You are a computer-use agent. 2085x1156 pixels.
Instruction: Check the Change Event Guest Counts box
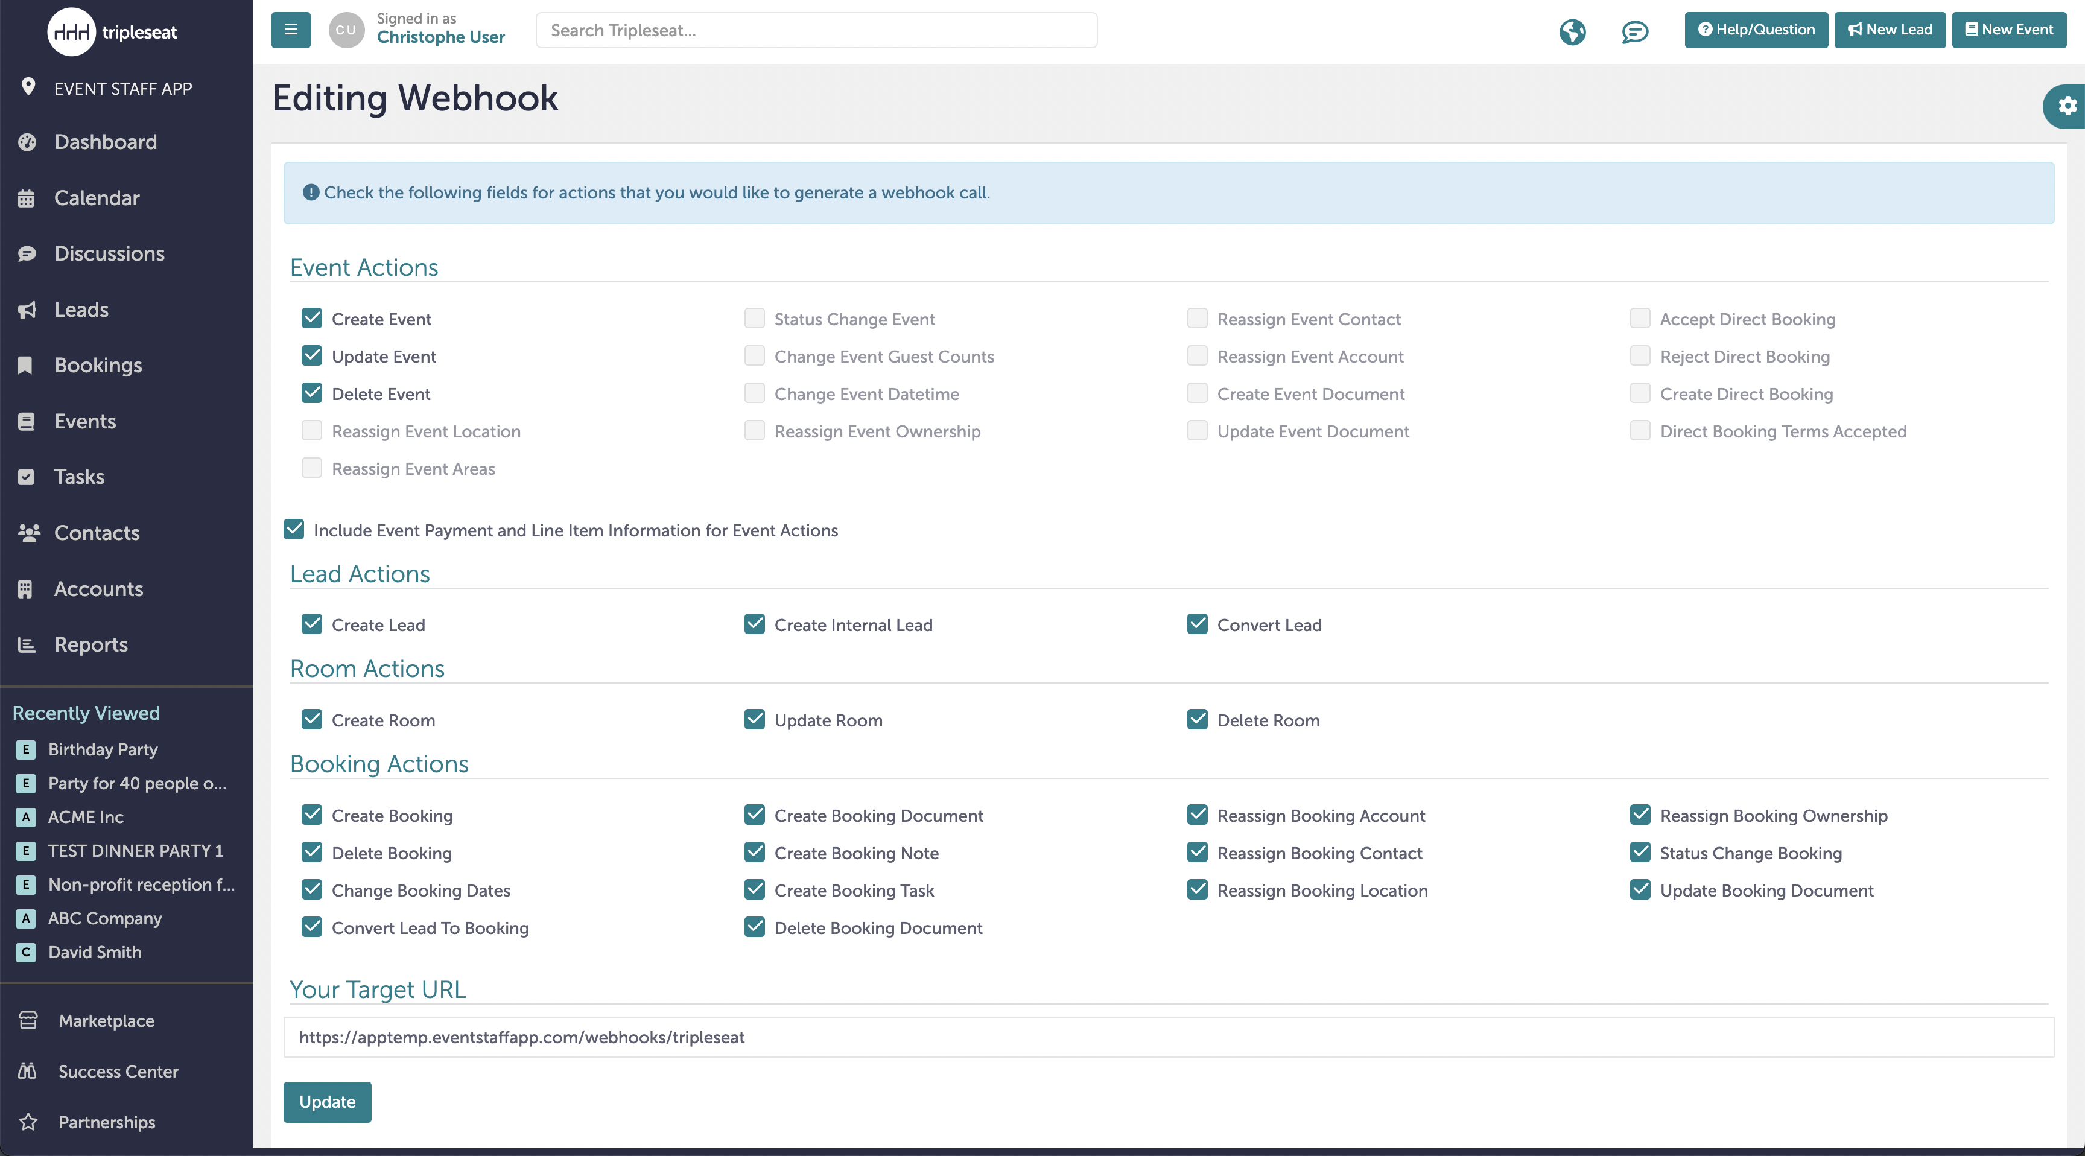tap(754, 355)
